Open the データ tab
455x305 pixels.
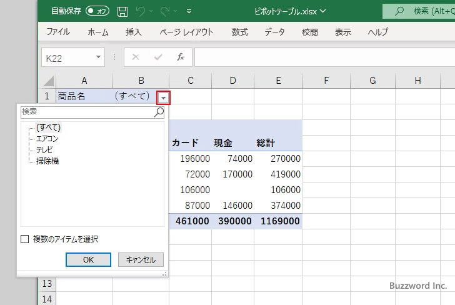point(274,32)
